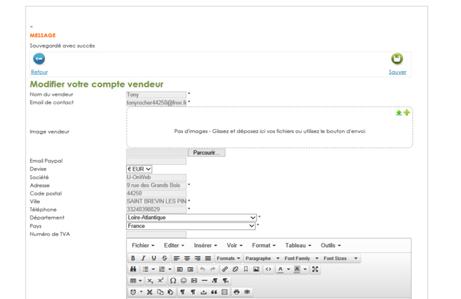Click the Parcourir... button
The height and width of the screenshot is (299, 461).
click(206, 152)
